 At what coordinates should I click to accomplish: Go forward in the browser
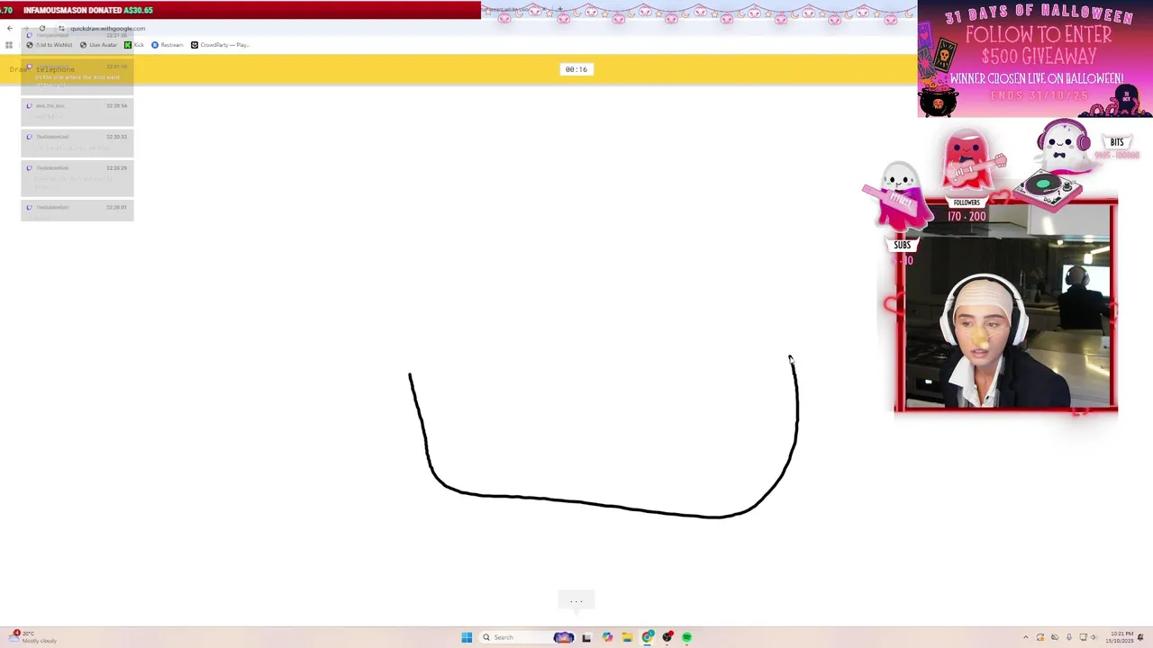[x=26, y=29]
